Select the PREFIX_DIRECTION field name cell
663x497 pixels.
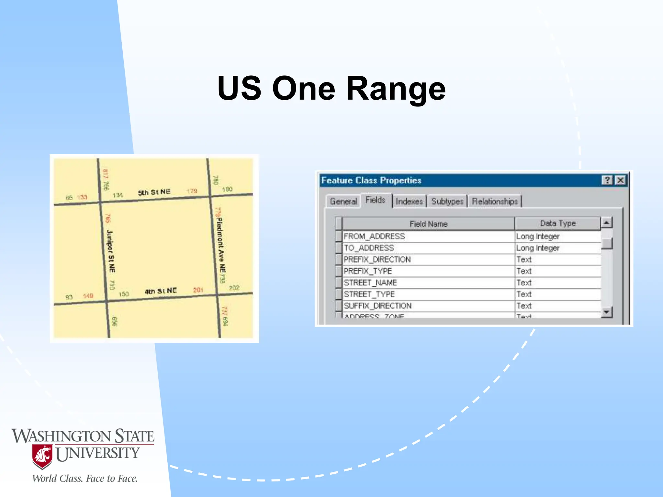pyautogui.click(x=428, y=260)
